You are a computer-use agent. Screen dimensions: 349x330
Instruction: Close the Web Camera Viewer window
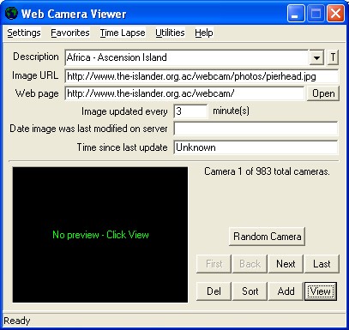pos(335,13)
